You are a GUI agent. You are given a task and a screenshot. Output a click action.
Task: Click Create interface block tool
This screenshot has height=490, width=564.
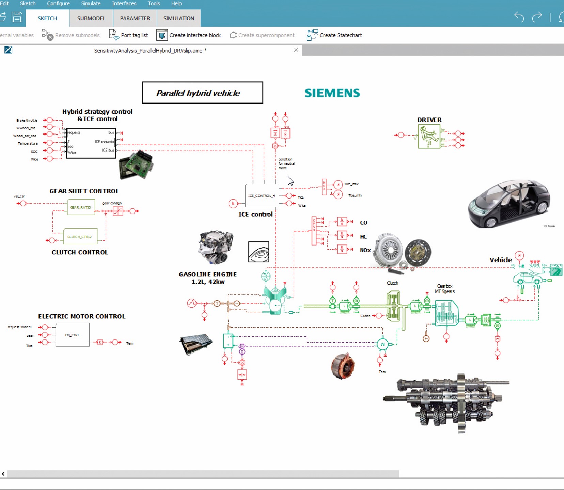point(189,35)
